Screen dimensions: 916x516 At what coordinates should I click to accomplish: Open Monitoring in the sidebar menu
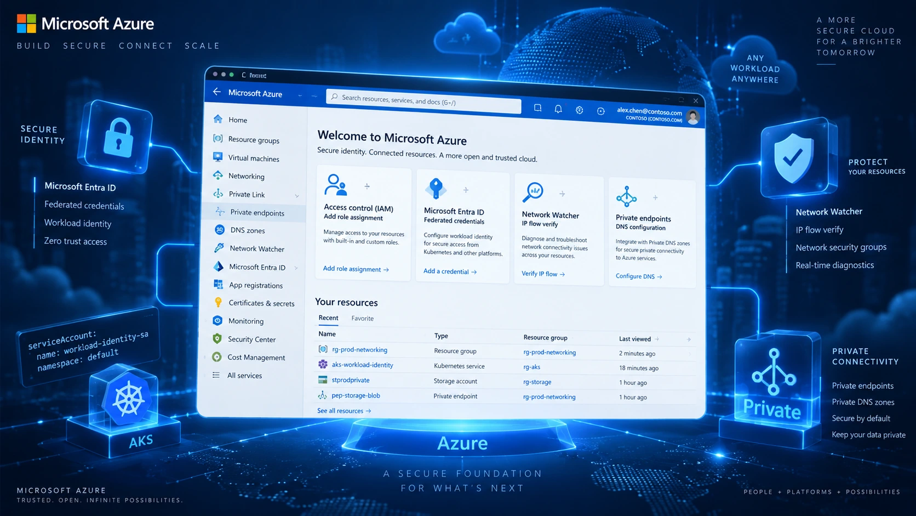[x=246, y=321]
